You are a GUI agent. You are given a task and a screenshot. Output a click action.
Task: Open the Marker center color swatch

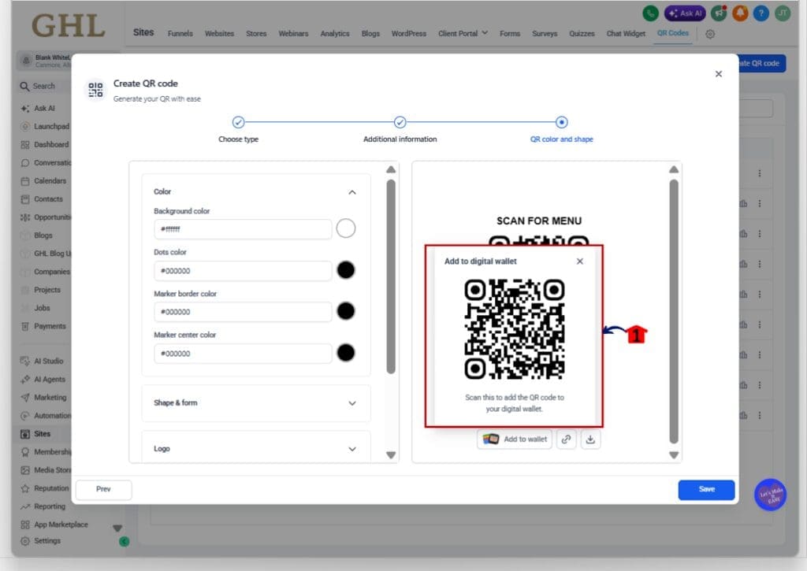346,353
